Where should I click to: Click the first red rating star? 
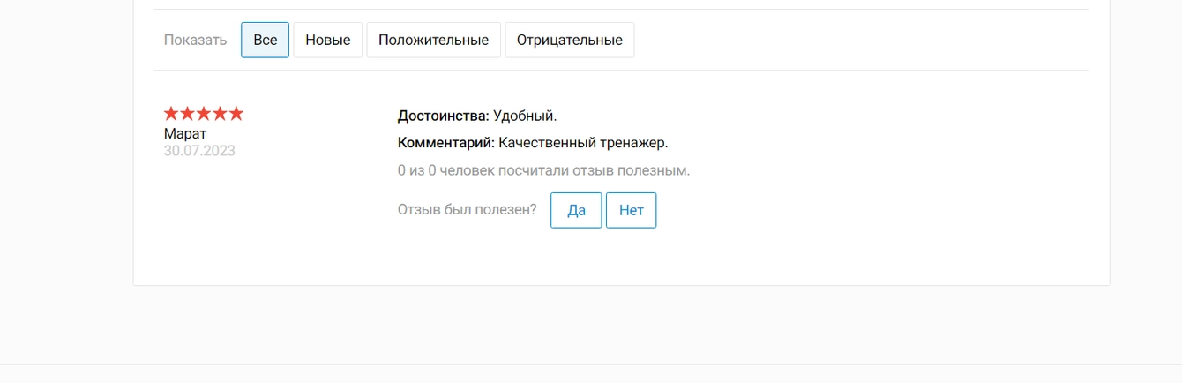172,113
